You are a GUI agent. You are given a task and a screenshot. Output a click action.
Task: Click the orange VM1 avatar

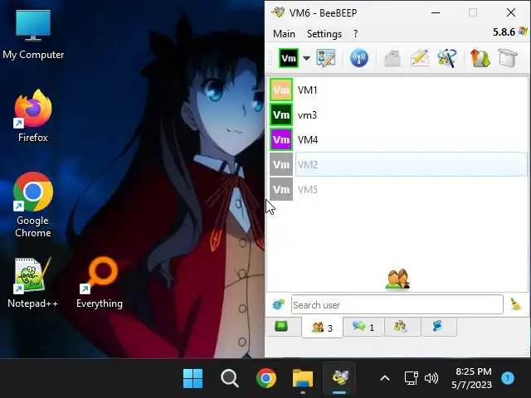281,90
